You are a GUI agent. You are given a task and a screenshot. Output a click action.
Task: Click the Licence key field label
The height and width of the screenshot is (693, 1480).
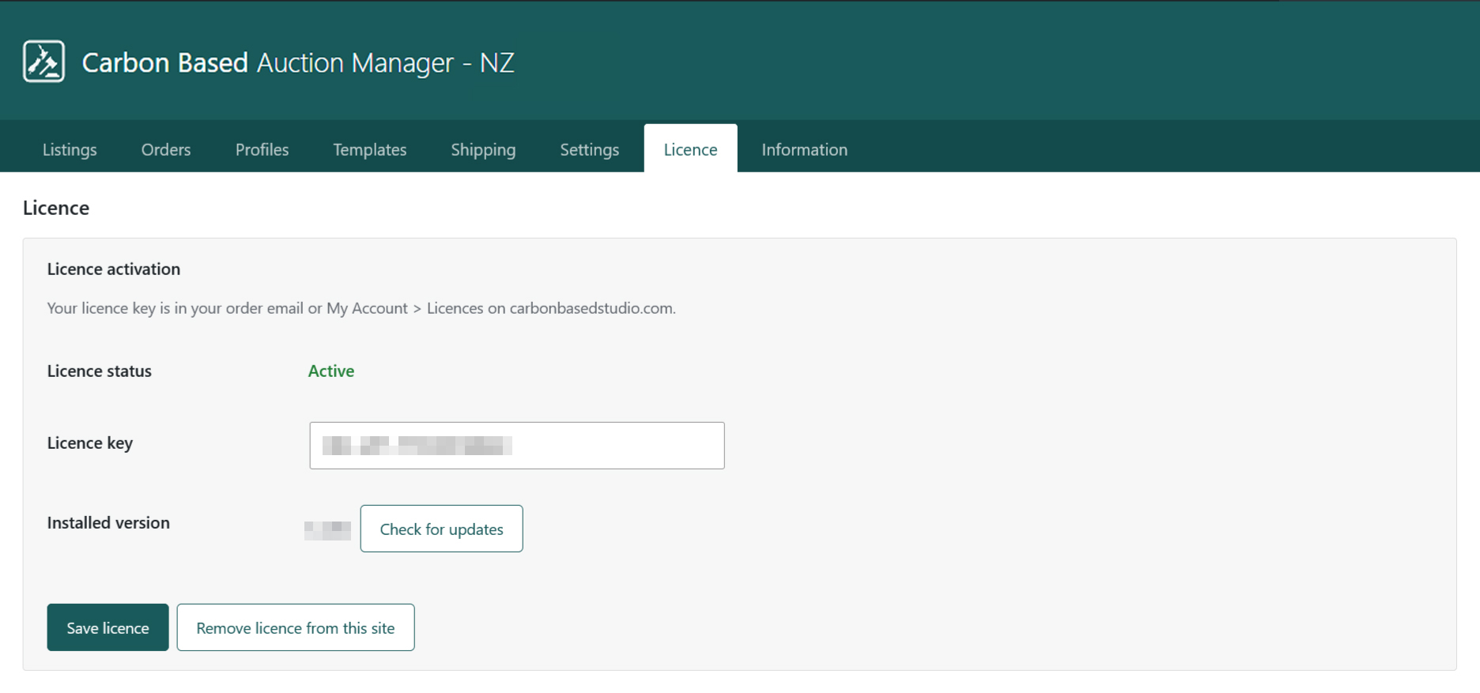[x=90, y=443]
